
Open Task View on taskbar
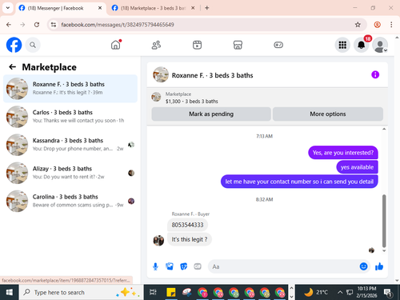[153, 293]
